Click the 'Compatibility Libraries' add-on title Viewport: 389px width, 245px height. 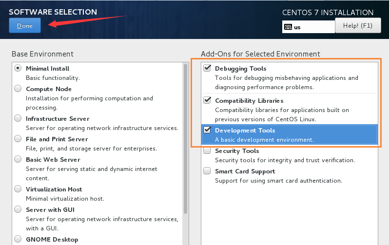[x=249, y=101]
